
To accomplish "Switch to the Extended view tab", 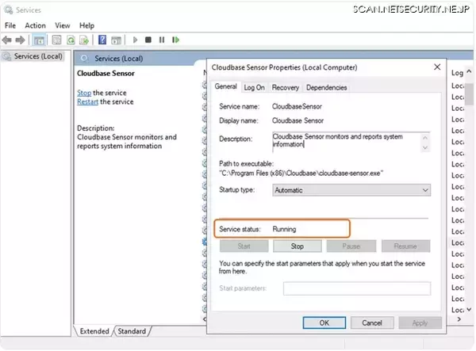I will point(94,331).
